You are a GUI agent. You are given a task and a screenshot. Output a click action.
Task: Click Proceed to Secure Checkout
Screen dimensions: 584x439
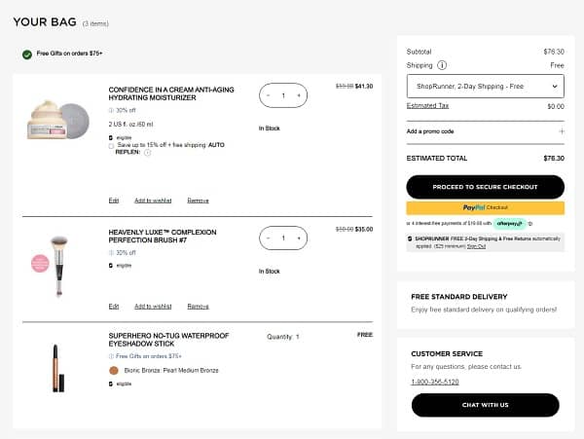pyautogui.click(x=484, y=187)
